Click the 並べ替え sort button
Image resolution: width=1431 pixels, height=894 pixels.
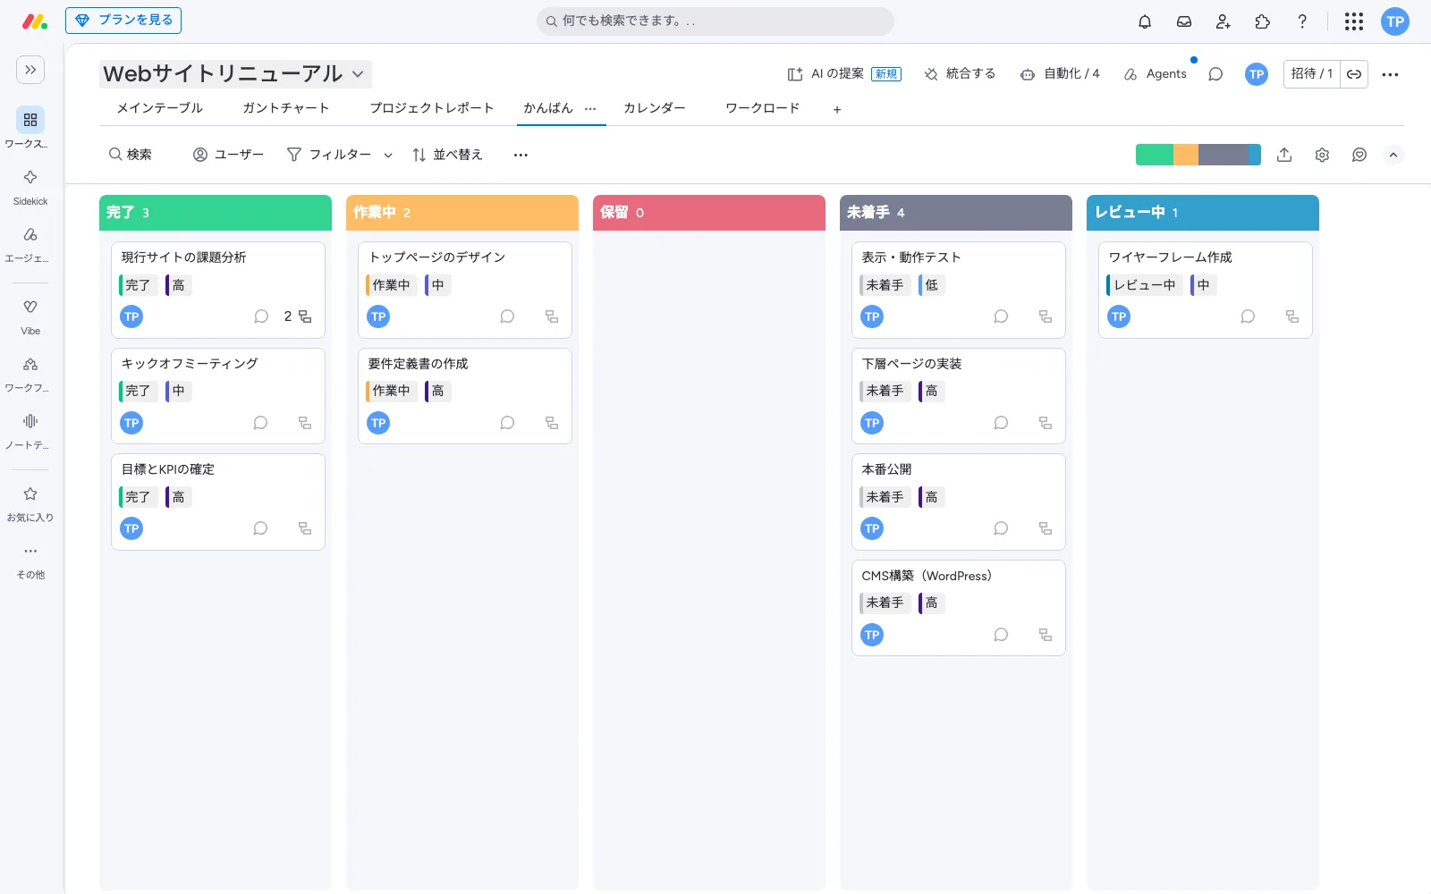pos(447,155)
